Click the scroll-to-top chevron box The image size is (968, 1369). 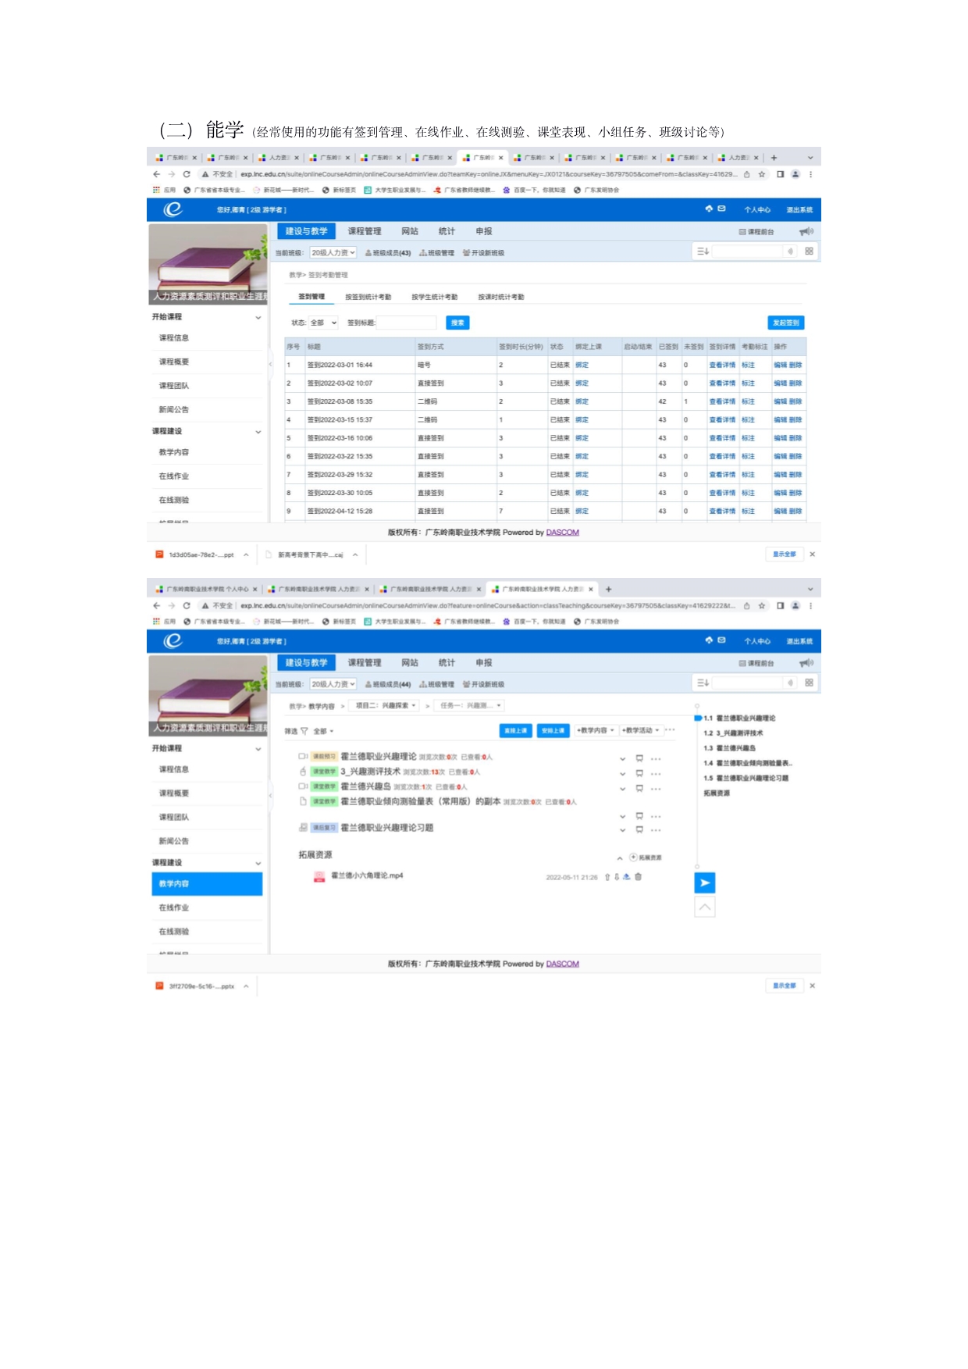[705, 907]
